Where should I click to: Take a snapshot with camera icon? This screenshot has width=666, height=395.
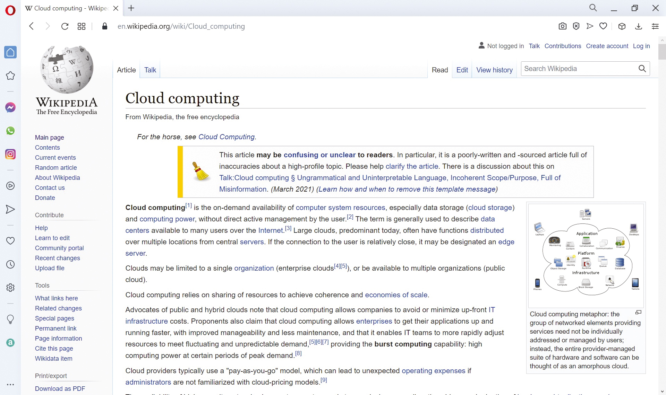pos(563,26)
